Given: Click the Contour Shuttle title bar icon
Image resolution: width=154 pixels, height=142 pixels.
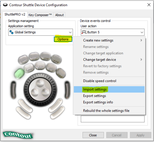Looking at the screenshot, I should pyautogui.click(x=5, y=5).
